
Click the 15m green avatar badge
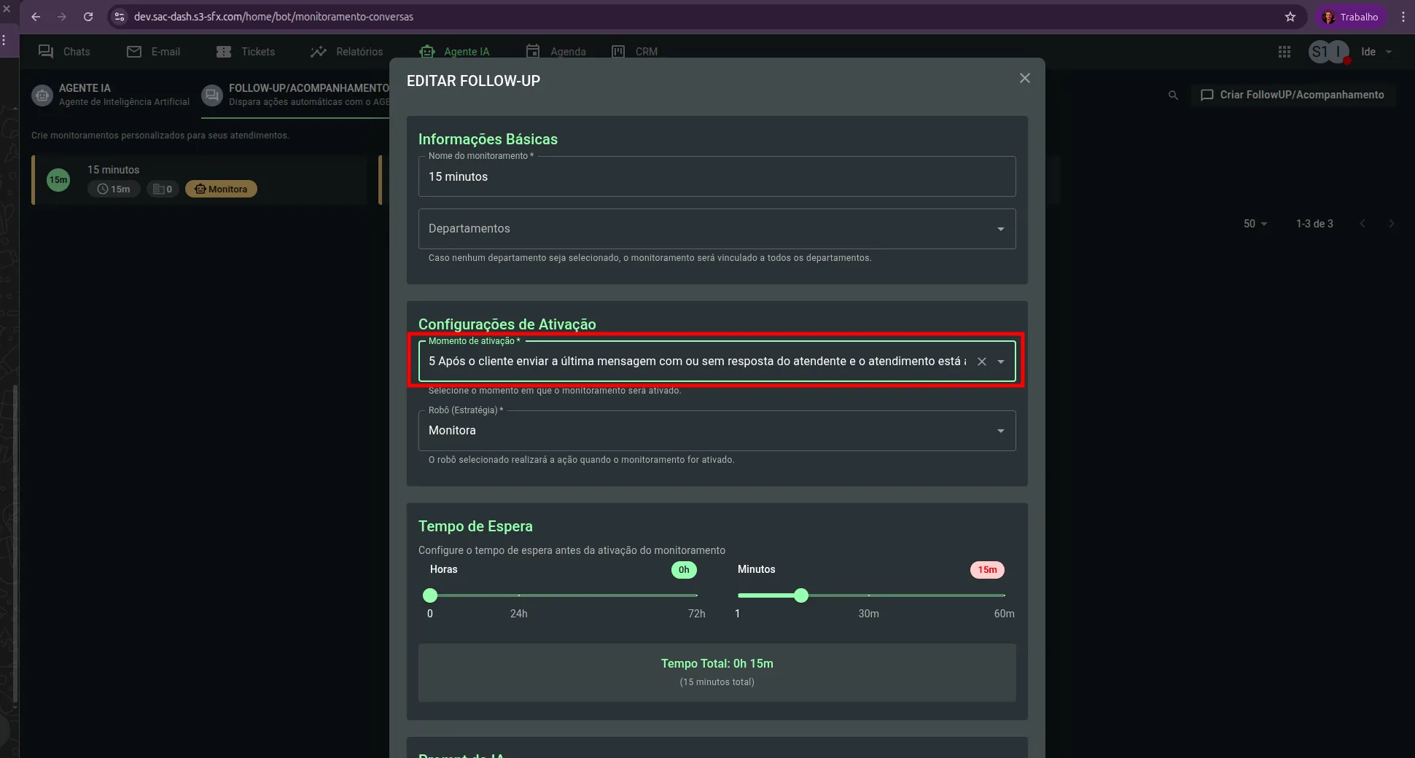[58, 180]
